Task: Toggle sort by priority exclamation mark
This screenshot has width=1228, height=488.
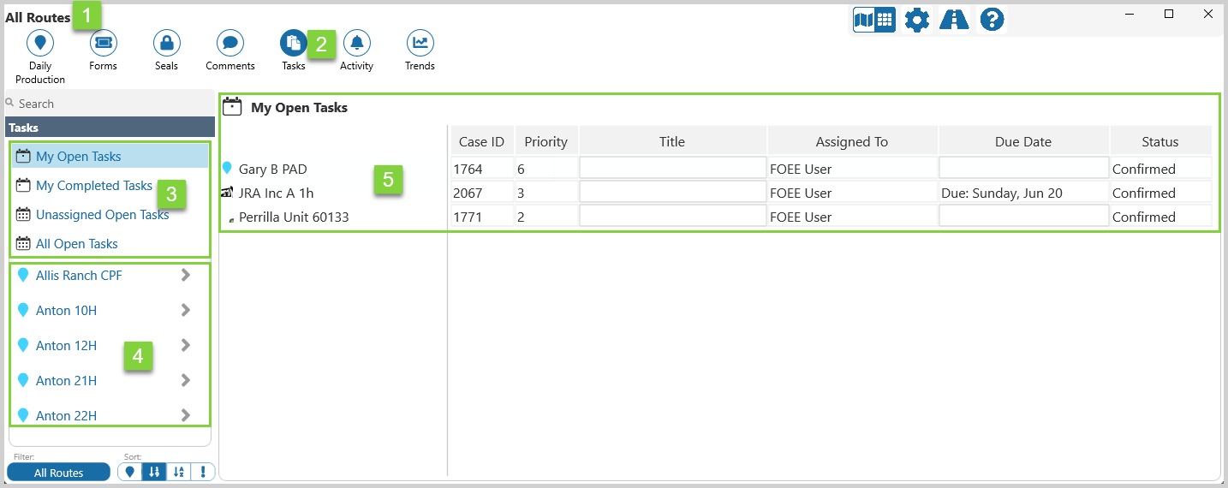Action: point(203,472)
